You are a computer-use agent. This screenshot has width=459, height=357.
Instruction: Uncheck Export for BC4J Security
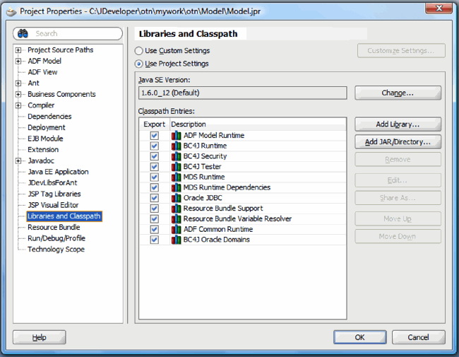tap(155, 156)
